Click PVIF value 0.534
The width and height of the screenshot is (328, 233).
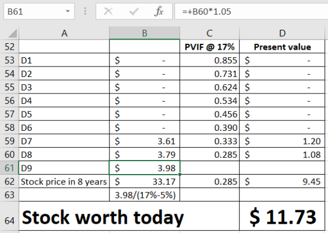click(x=210, y=100)
